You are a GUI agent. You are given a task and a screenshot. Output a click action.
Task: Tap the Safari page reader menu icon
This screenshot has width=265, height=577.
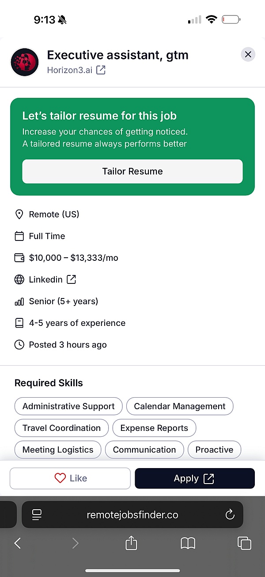point(37,515)
